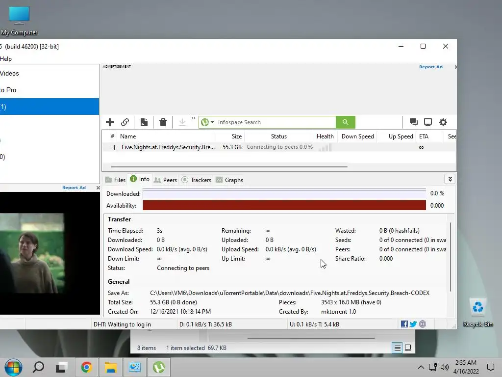The height and width of the screenshot is (377, 502).
Task: Open the Windows Start button
Action: point(13,367)
